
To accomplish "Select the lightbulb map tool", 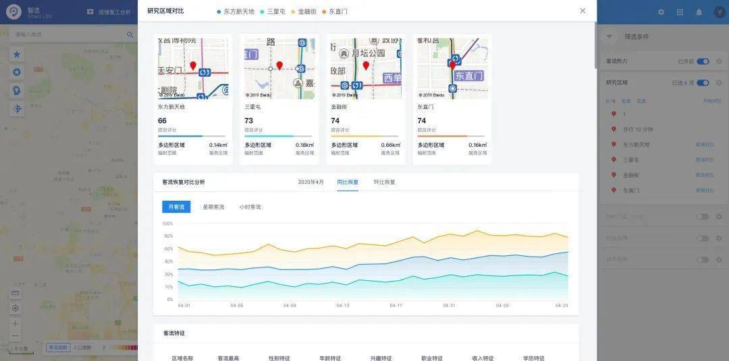I will [x=17, y=90].
